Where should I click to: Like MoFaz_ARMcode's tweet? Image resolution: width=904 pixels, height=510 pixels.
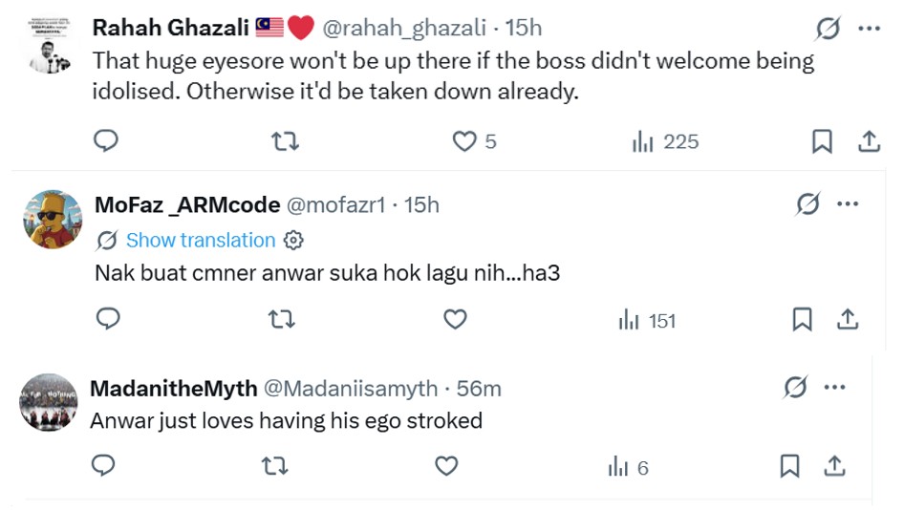(455, 319)
